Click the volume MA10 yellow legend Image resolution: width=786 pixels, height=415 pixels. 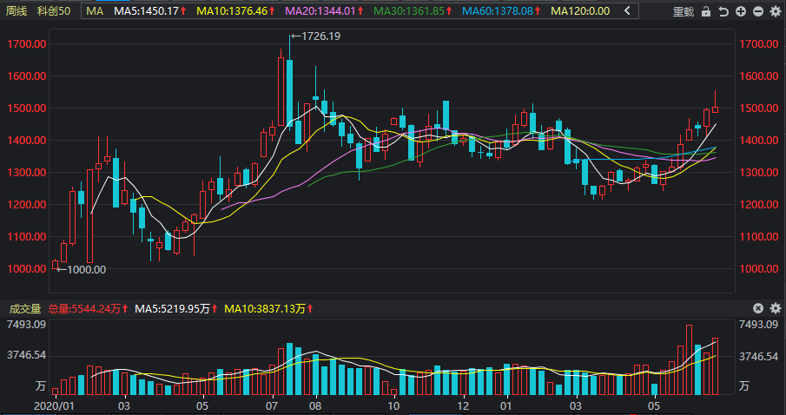click(268, 309)
